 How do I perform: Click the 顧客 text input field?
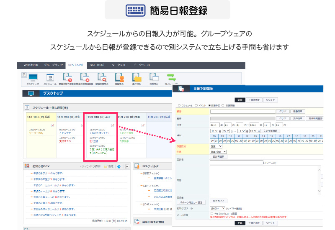243,112
